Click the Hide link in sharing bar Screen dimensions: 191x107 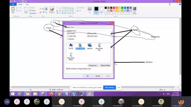(x=119, y=87)
